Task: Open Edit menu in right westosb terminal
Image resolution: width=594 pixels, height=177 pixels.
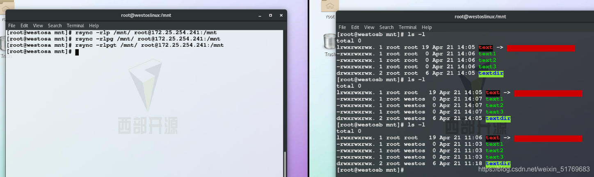Action: (x=355, y=27)
